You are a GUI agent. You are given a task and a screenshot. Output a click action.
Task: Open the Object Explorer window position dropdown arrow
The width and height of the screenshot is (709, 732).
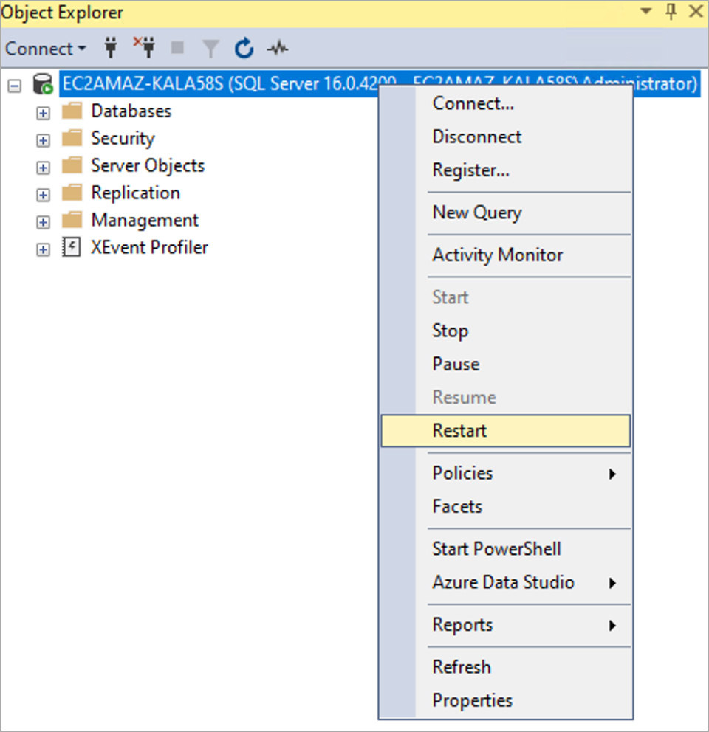click(x=646, y=11)
